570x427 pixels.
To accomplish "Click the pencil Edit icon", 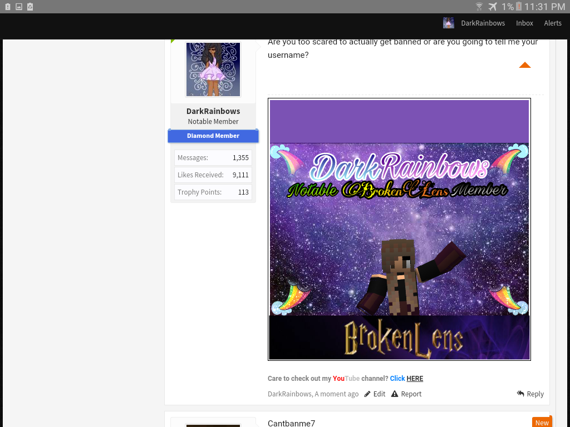I will pyautogui.click(x=367, y=394).
